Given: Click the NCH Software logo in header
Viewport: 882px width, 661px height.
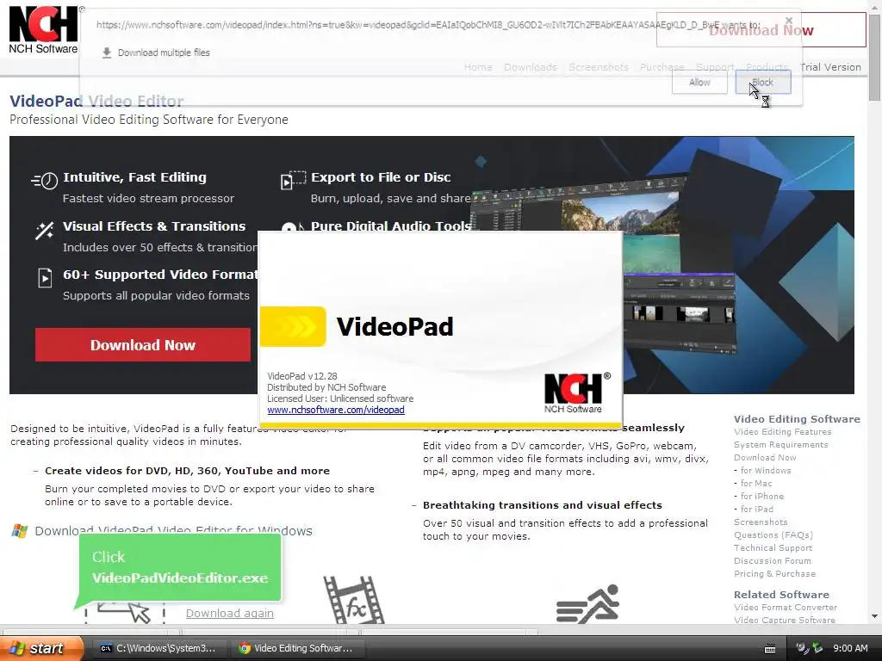Looking at the screenshot, I should (43, 31).
